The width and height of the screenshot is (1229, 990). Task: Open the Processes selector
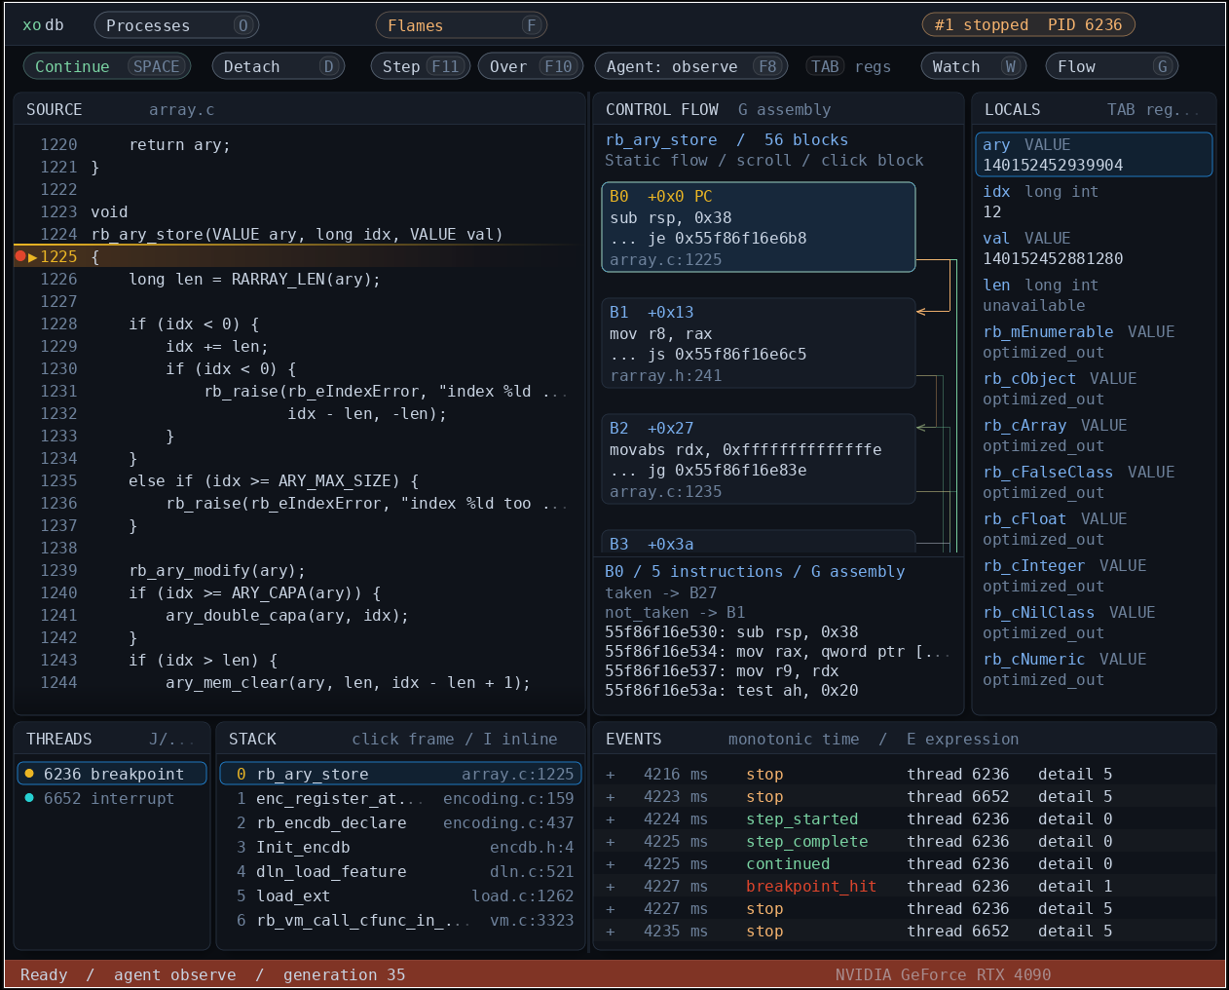177,25
